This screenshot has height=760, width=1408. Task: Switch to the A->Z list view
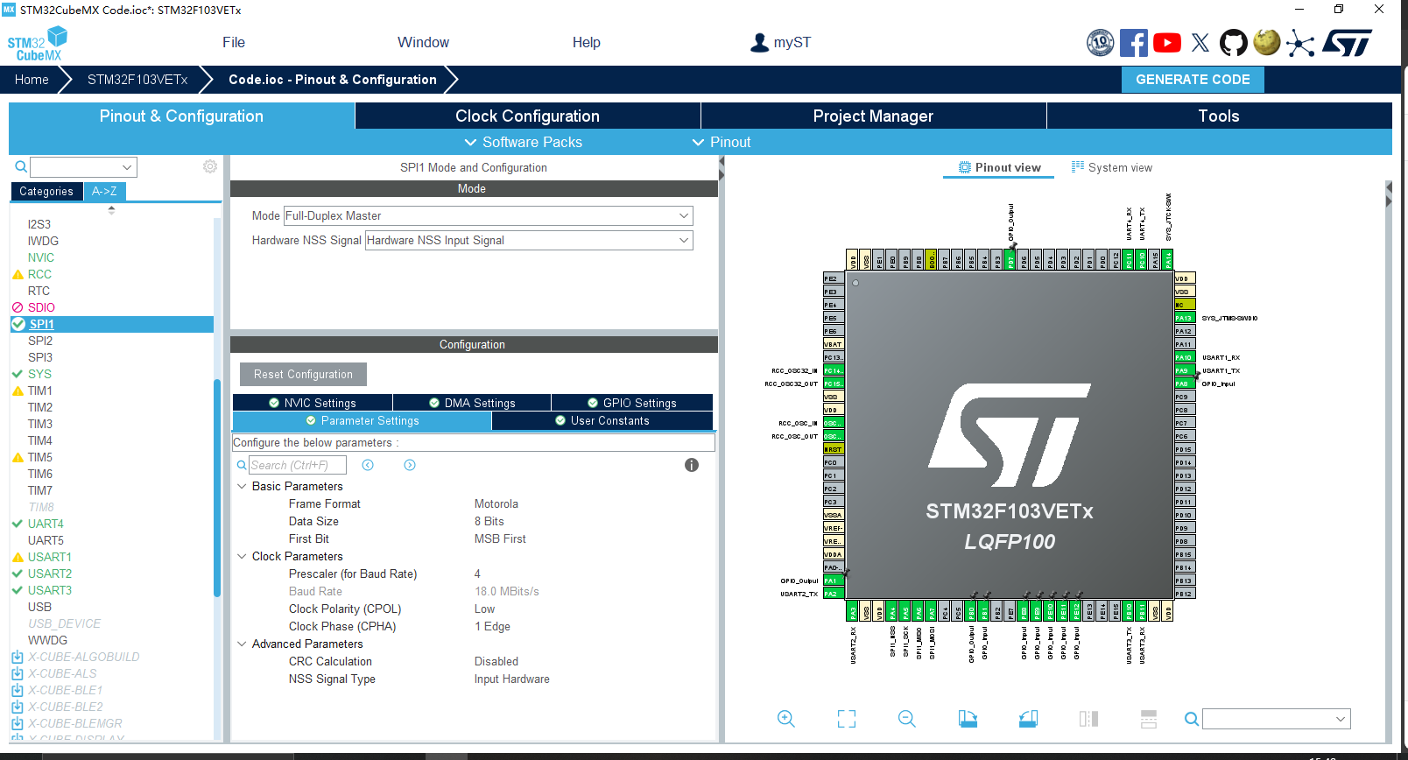pos(104,191)
